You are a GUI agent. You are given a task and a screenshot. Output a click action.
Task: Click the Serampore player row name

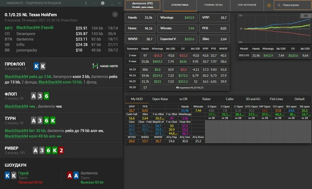[26, 33]
